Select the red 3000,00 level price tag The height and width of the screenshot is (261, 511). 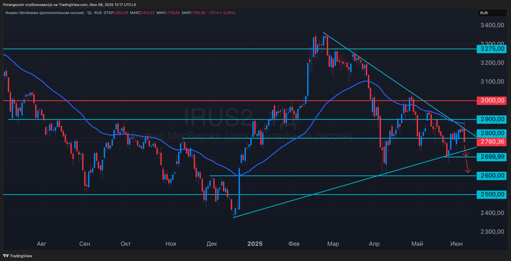tap(492, 101)
